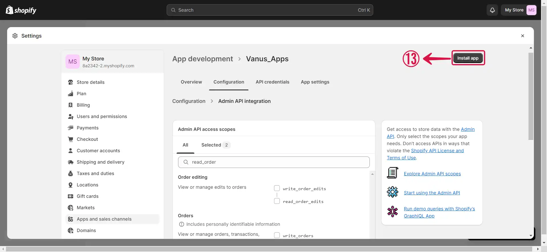Click the Taxes and duties icon

[71, 173]
